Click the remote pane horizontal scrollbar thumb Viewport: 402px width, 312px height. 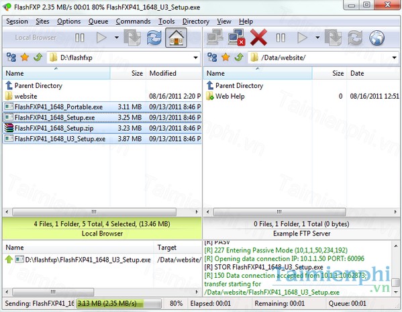tap(279, 212)
